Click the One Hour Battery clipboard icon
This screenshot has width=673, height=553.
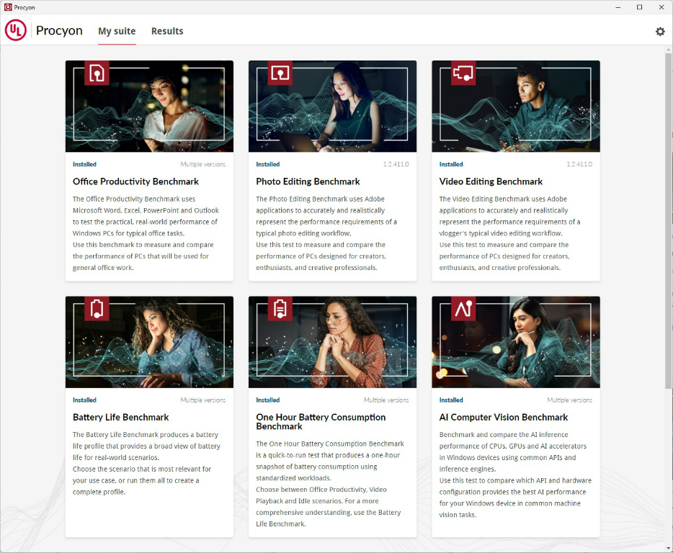(x=280, y=308)
